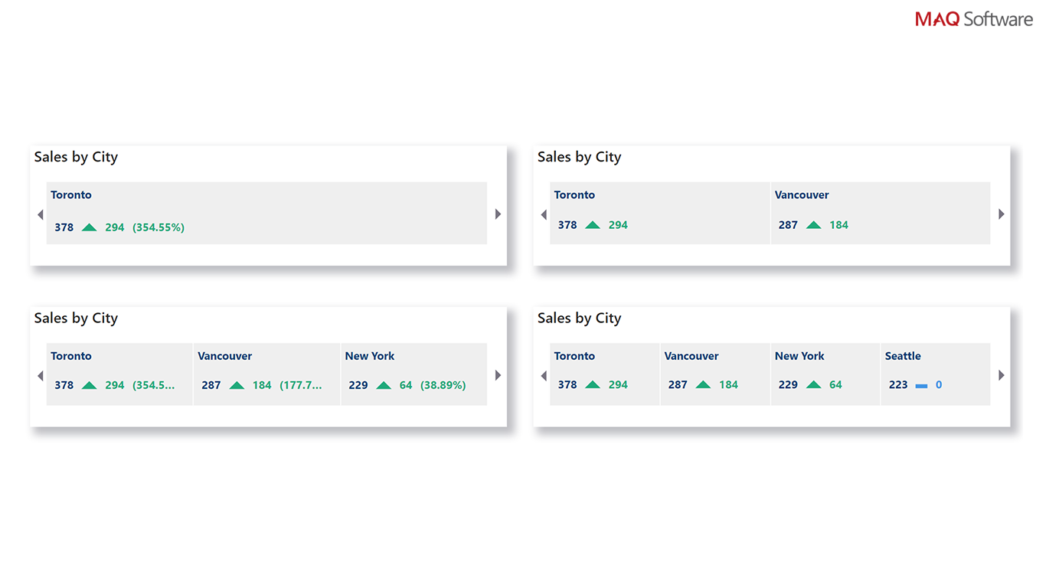Click Toronto's green triangle in the three-city card

coord(90,385)
